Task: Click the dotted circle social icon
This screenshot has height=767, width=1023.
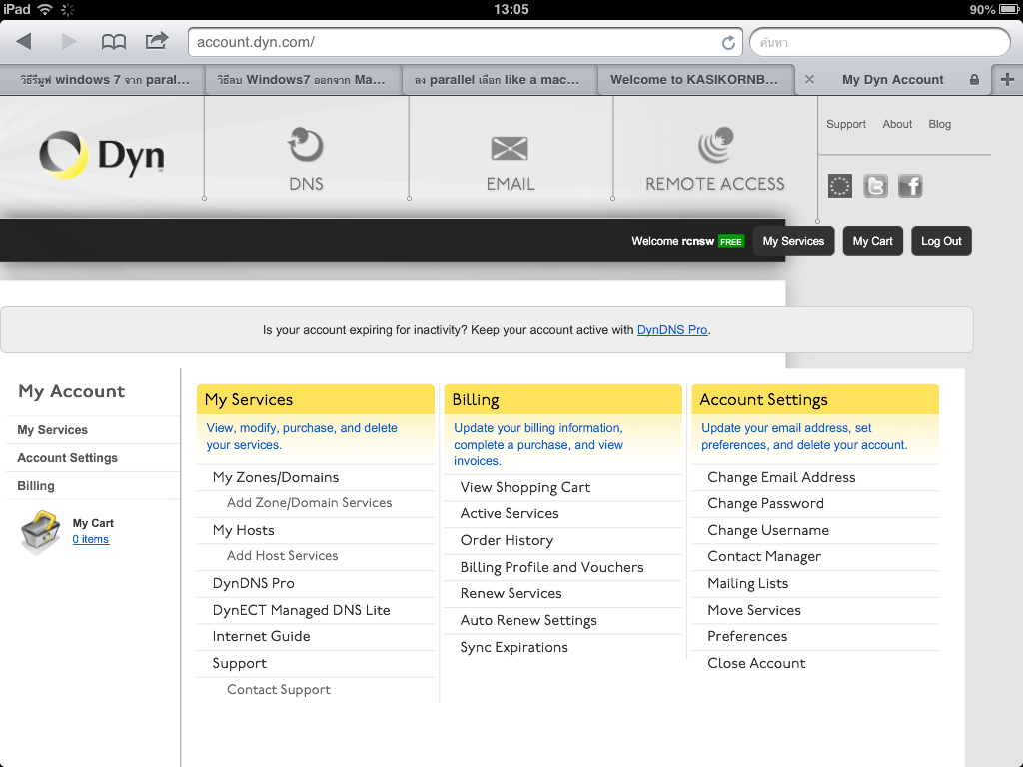Action: 840,186
